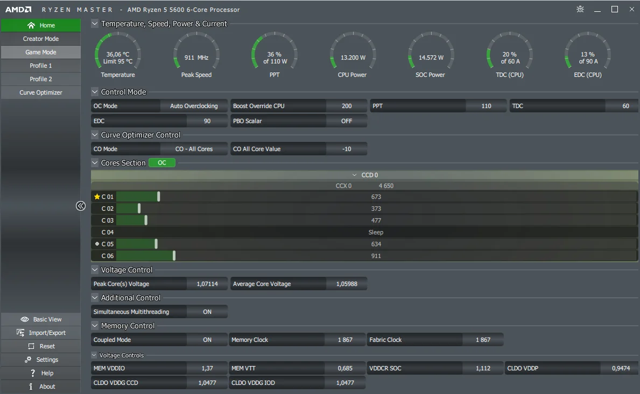Click the AMD logo in title bar
Screen dimensions: 640x394
point(18,9)
